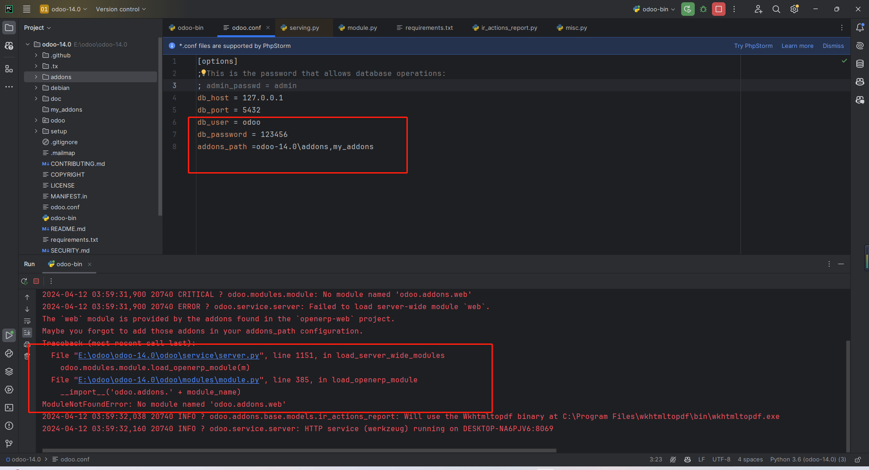Toggle the Project tool window button
The image size is (869, 470).
[9, 28]
